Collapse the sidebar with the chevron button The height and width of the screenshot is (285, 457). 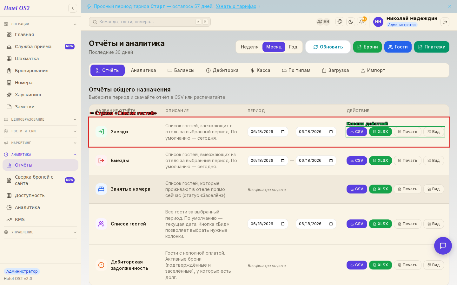pos(73,8)
